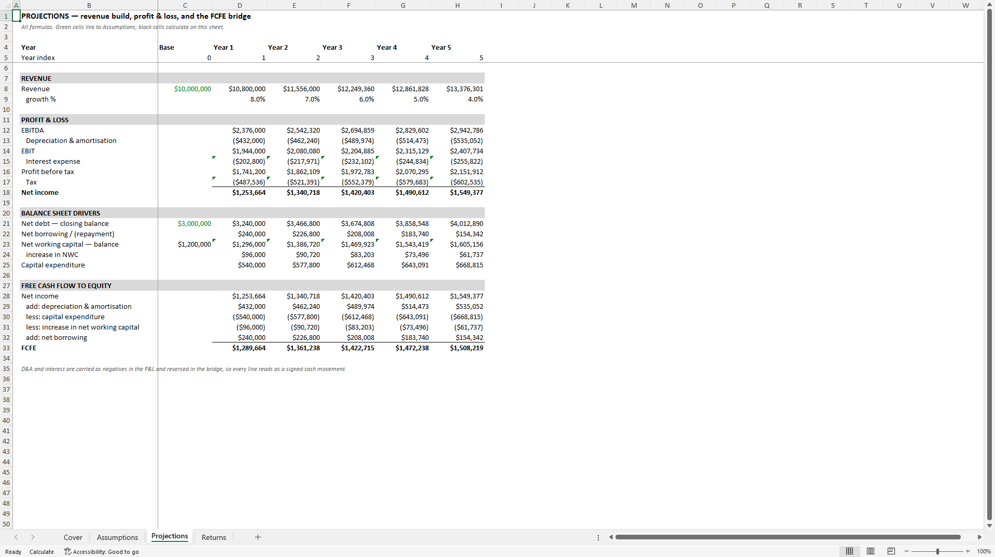
Task: Select Year 1 EBITDA $2,376,000
Action: tap(240, 130)
